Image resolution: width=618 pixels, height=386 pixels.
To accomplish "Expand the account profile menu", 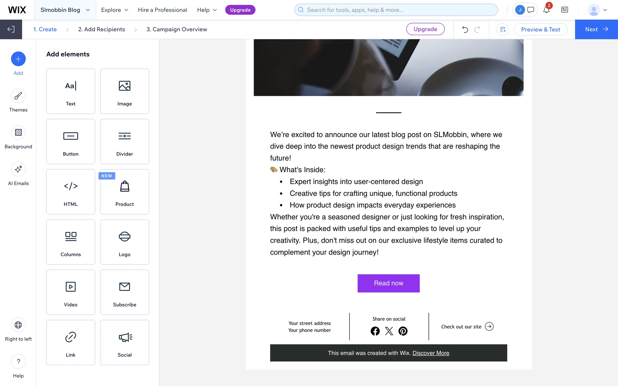I will (597, 10).
